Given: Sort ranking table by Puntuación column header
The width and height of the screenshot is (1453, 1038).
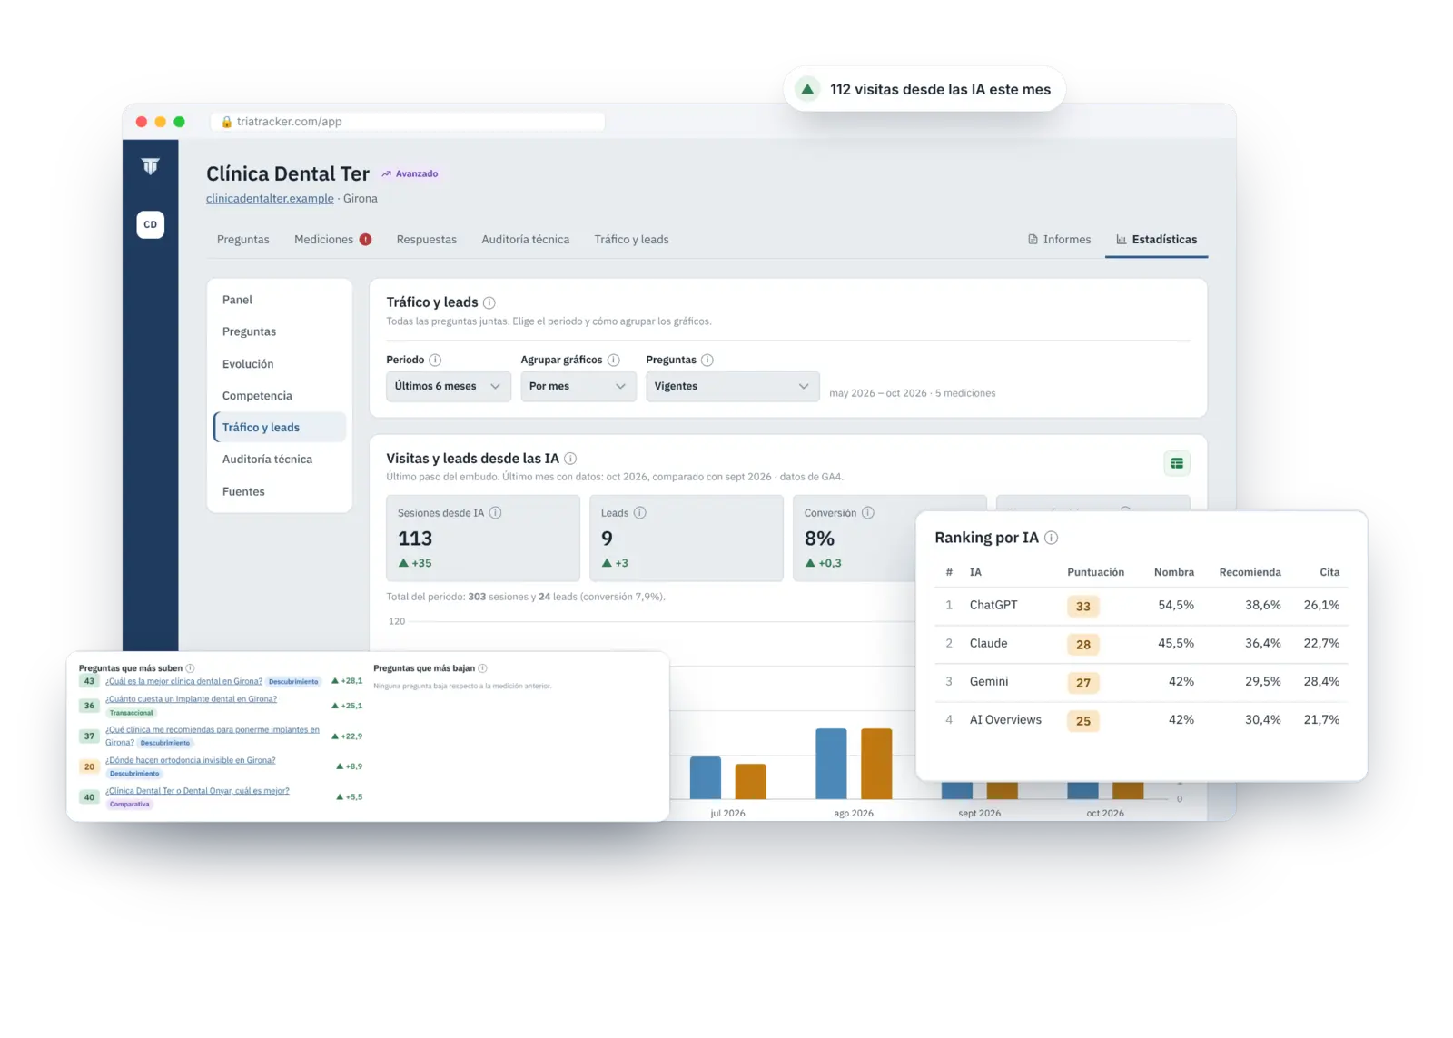Looking at the screenshot, I should click(1095, 572).
